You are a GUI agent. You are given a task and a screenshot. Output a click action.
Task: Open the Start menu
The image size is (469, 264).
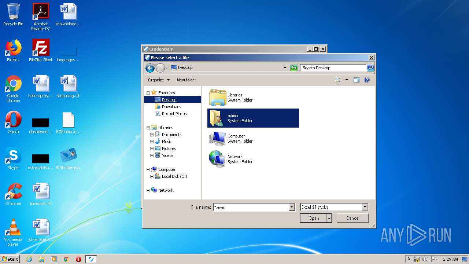(x=10, y=259)
